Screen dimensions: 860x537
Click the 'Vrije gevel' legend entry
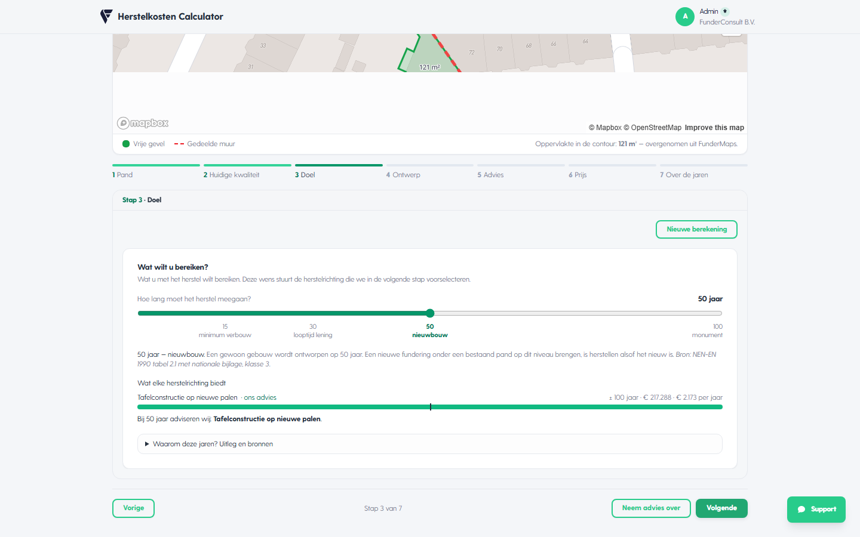coord(143,144)
